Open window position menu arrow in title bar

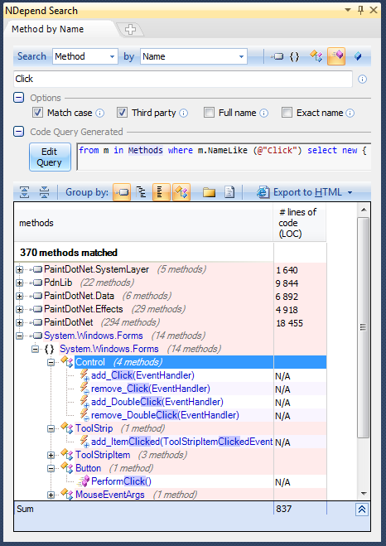[x=348, y=10]
